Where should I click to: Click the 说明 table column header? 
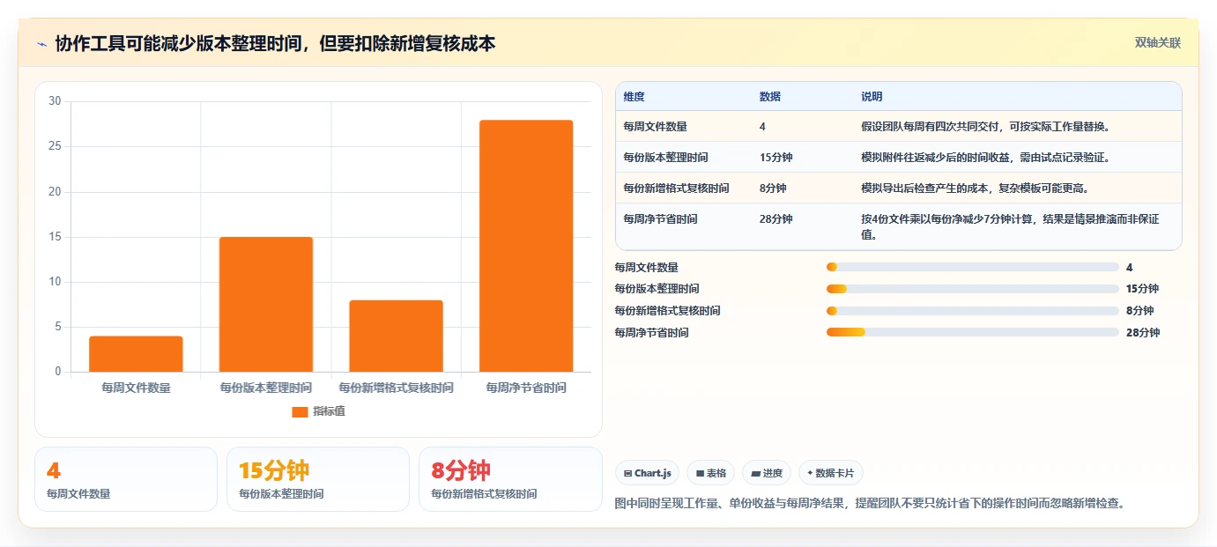pos(872,97)
